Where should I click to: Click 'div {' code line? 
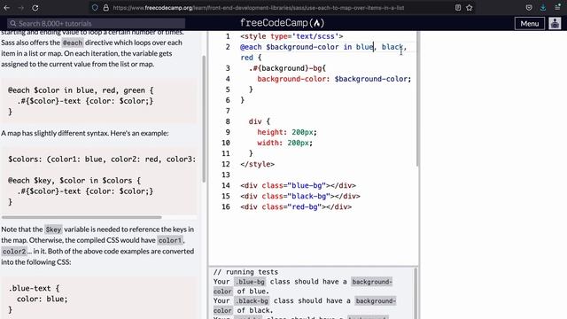(x=260, y=121)
